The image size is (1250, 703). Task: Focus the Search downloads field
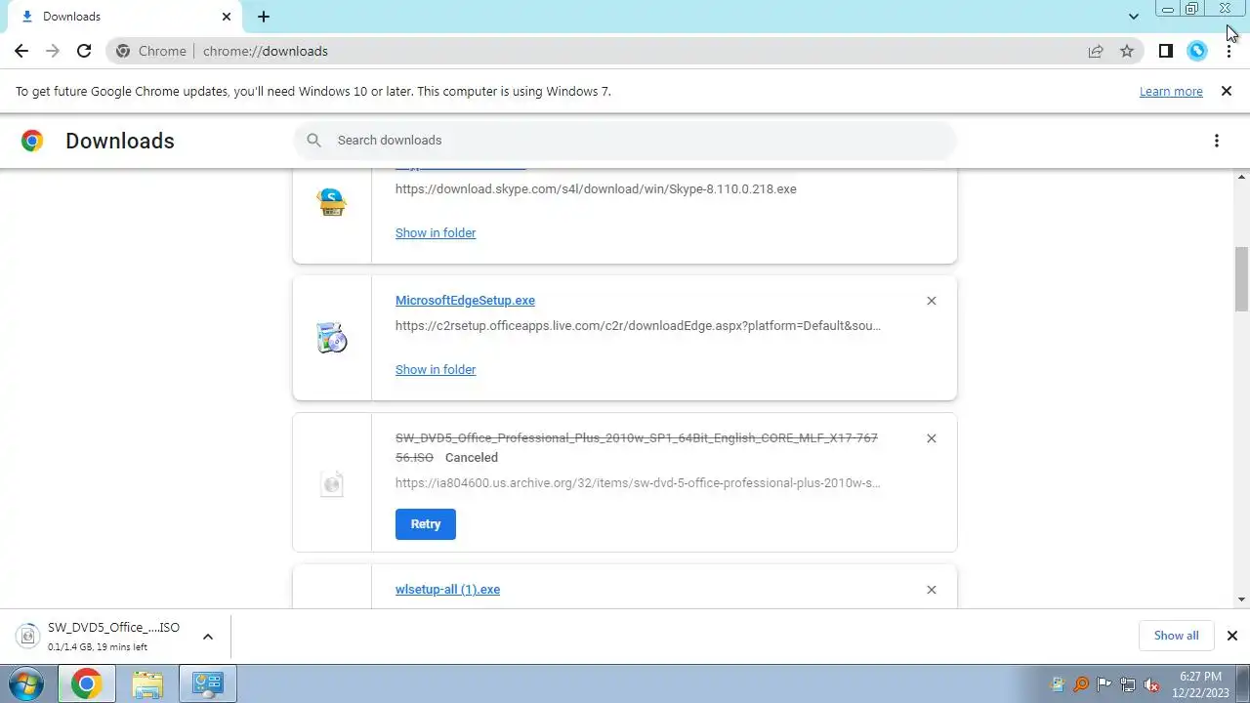625,140
